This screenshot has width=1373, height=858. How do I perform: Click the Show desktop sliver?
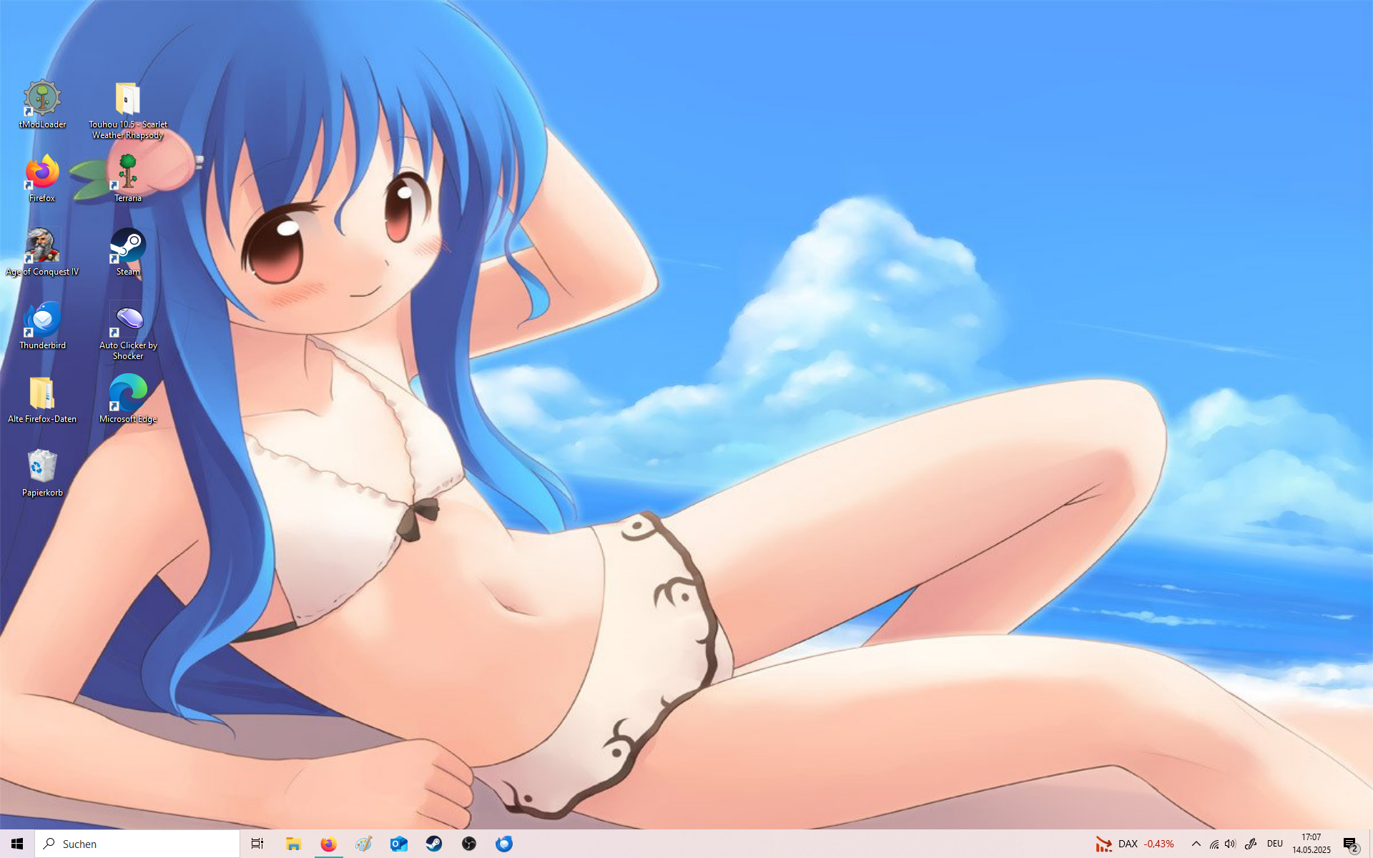tap(1370, 844)
